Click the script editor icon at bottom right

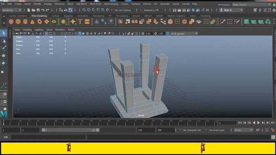273,137
